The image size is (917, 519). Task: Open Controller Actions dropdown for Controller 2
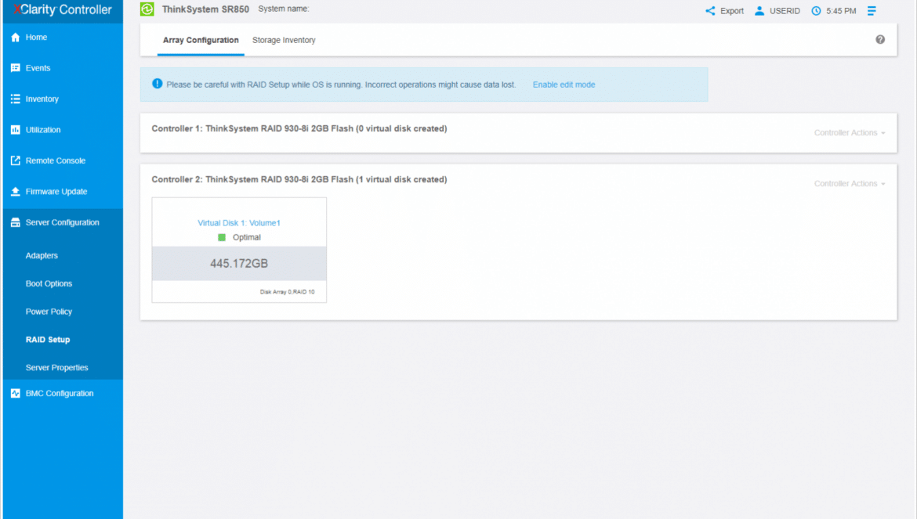click(x=849, y=183)
